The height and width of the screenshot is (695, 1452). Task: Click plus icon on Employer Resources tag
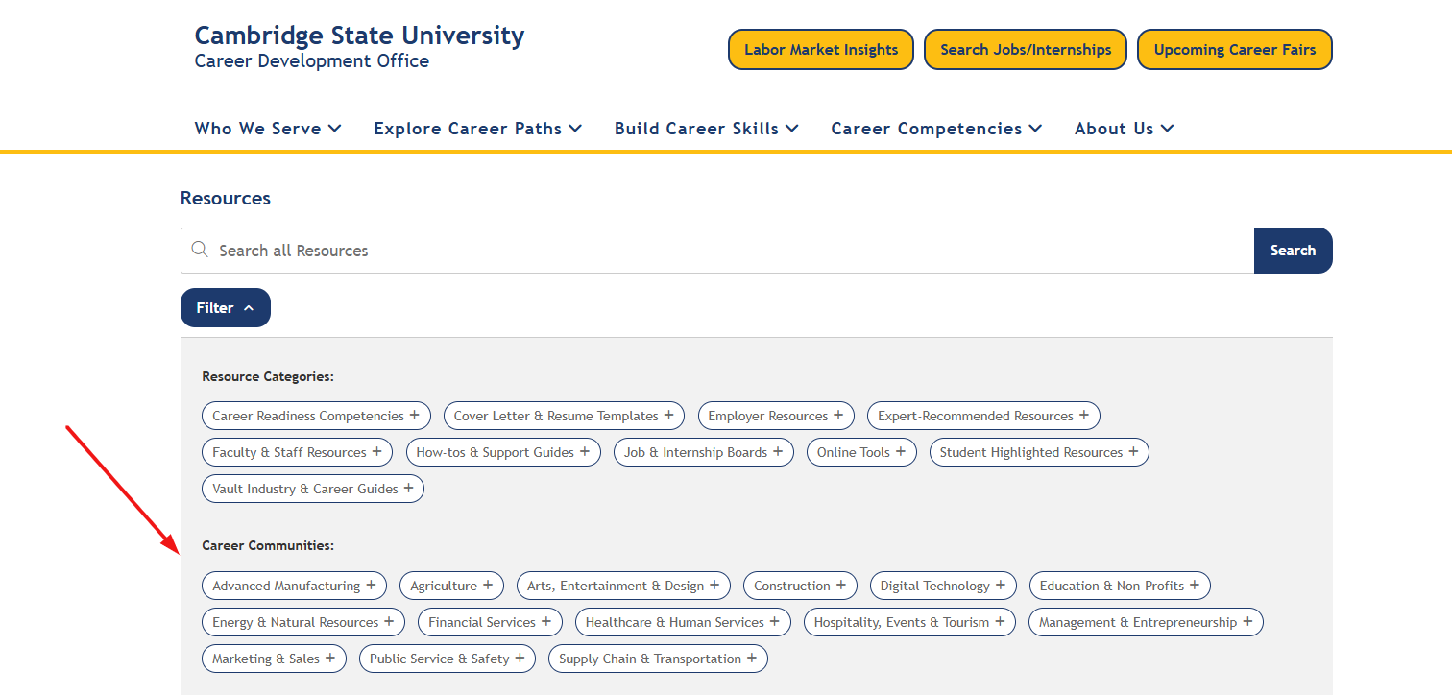(x=838, y=415)
